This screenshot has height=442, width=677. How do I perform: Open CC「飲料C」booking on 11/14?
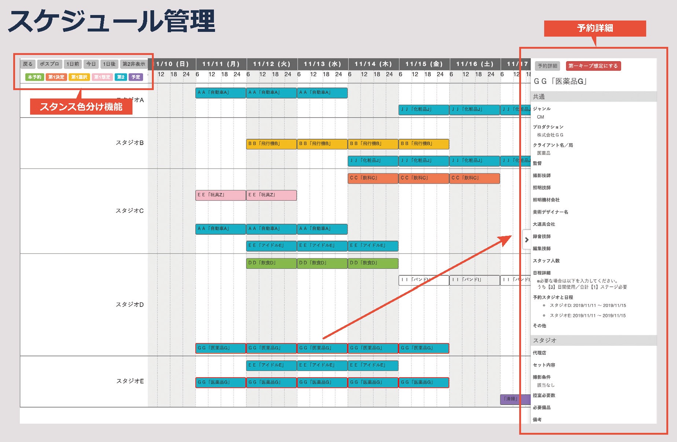pyautogui.click(x=373, y=178)
